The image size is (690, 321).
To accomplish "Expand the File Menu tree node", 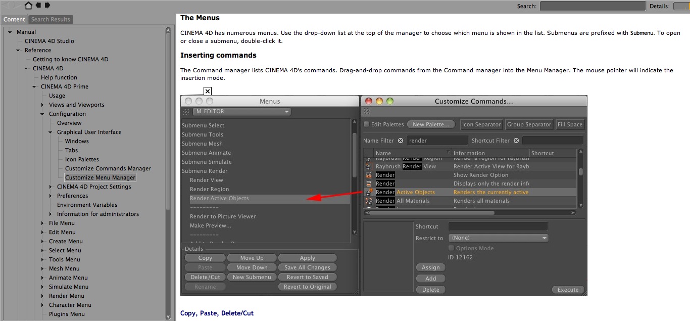I will coord(42,223).
